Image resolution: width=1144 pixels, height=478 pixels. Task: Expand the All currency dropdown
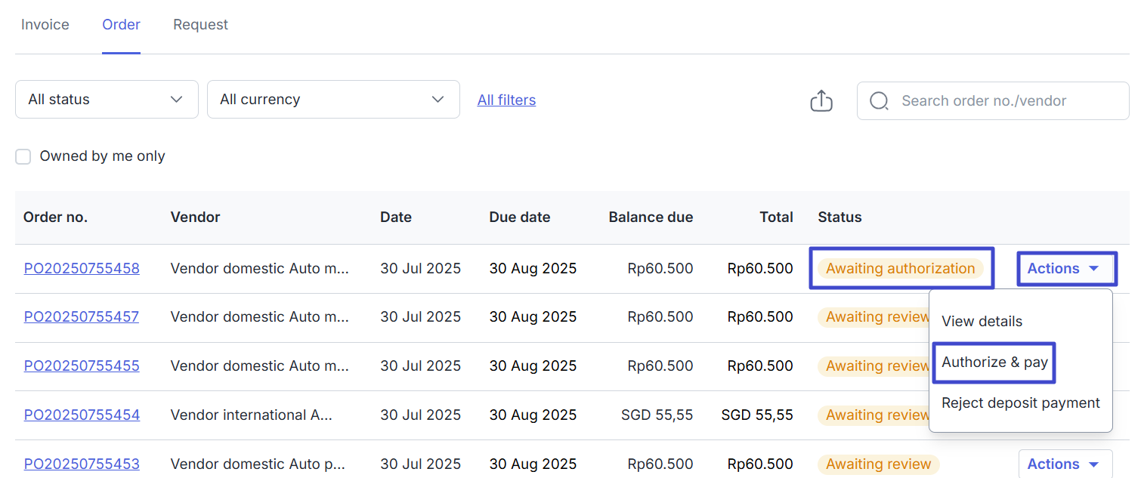332,100
